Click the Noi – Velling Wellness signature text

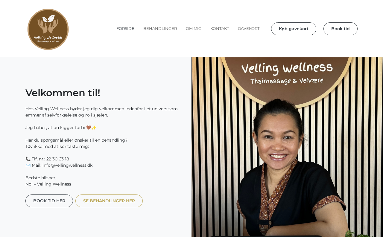(x=48, y=184)
